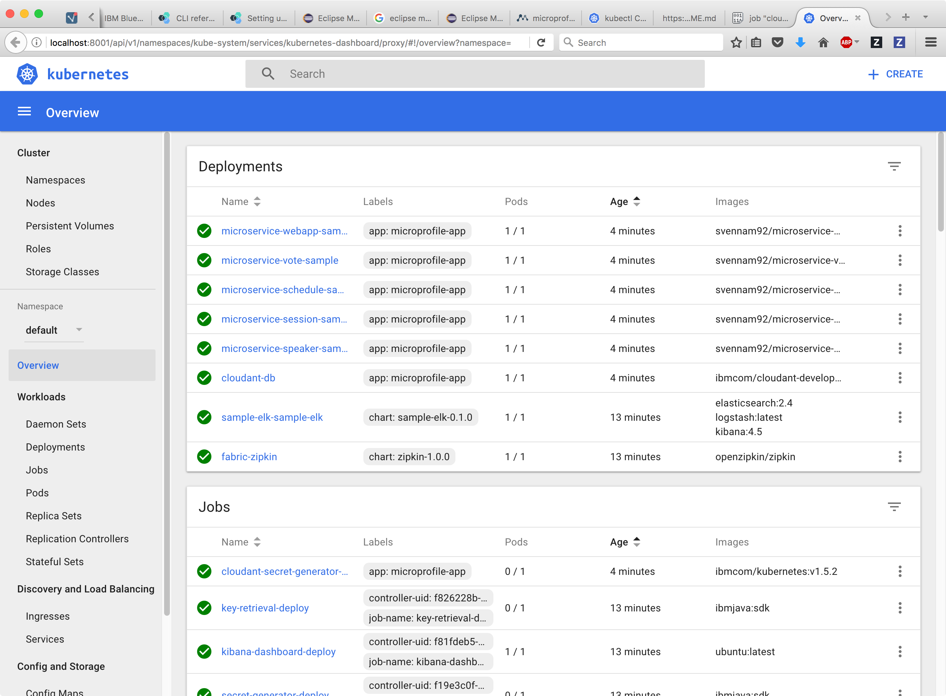
Task: Click the browser reload button
Action: (x=541, y=43)
